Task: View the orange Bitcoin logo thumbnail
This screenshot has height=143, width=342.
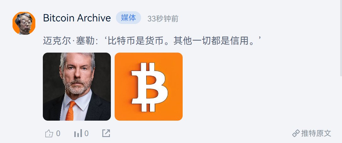Action: pyautogui.click(x=149, y=86)
